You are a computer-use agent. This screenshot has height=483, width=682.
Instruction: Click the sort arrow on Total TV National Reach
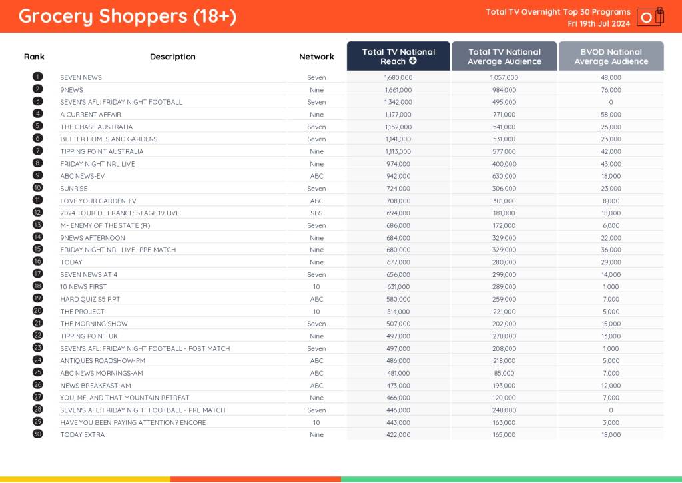[413, 61]
